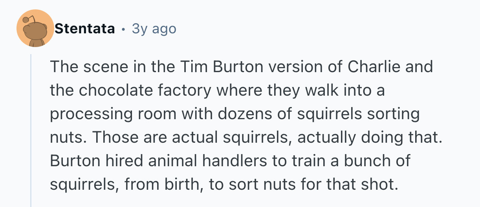Click the dot separator after the username
The width and height of the screenshot is (480, 207).
click(123, 29)
